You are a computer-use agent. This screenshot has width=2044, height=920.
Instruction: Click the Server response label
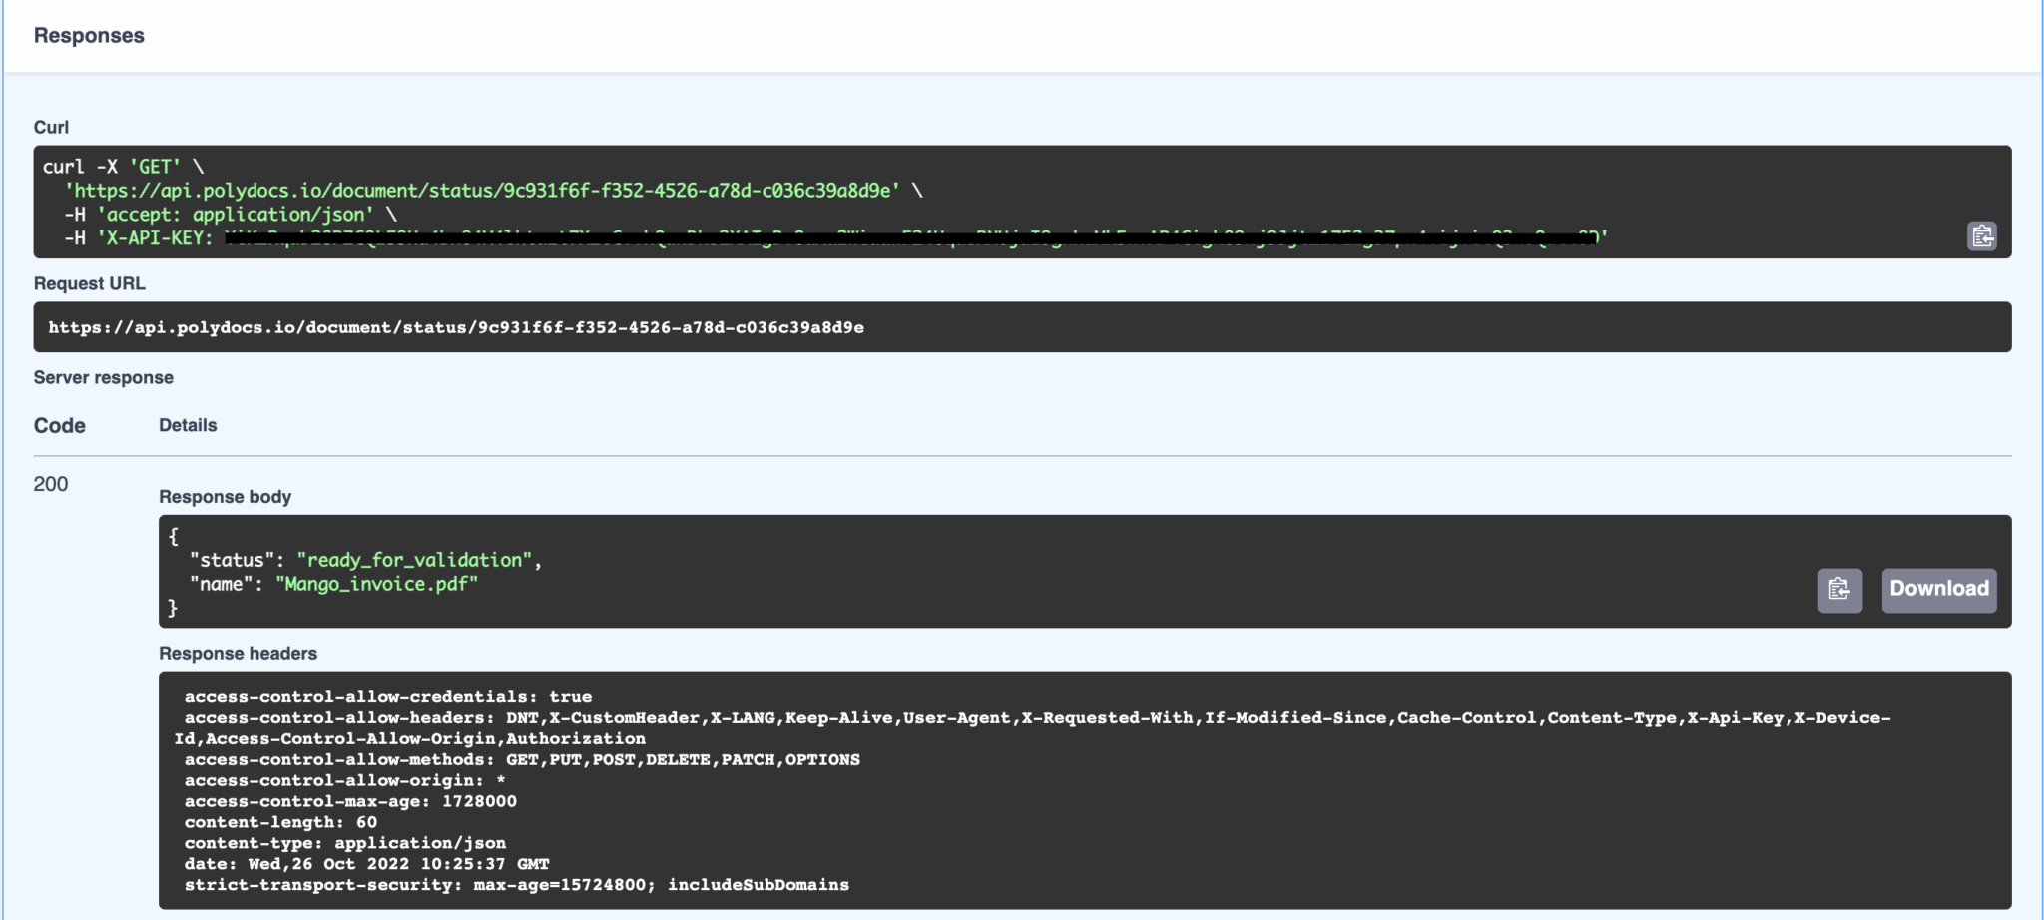point(104,377)
